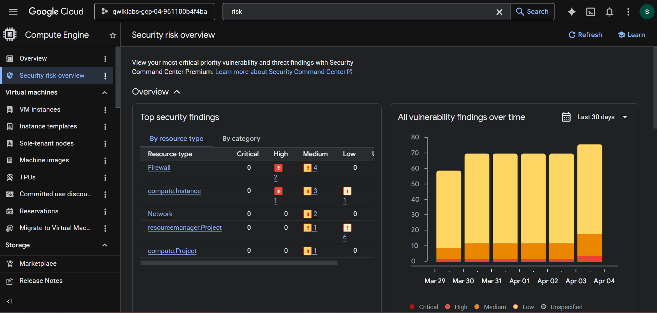Open the main navigation hamburger menu
657x313 pixels.
(13, 12)
